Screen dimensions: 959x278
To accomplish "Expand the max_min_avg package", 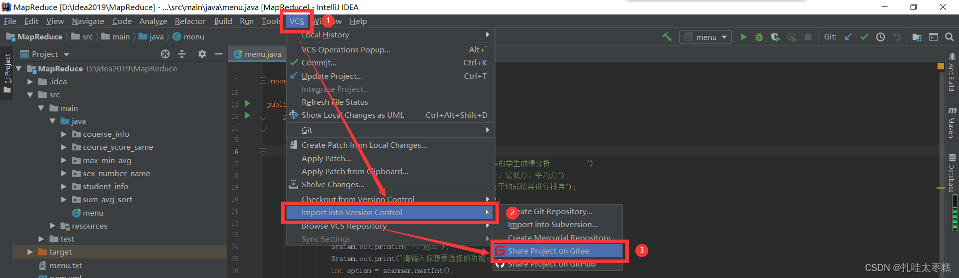I will pyautogui.click(x=63, y=161).
